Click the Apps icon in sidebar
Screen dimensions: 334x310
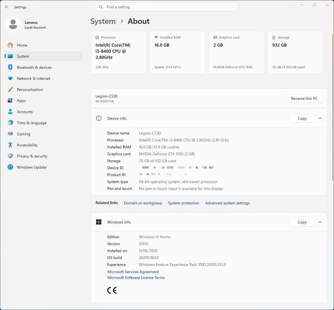pos(10,101)
